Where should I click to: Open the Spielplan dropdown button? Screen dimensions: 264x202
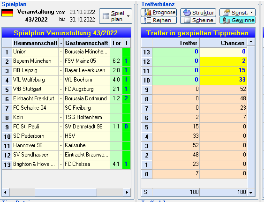[115, 16]
